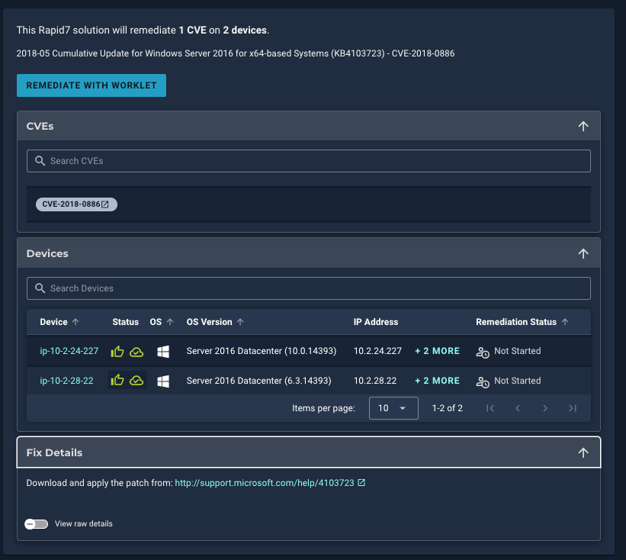Click the Devices section title
Image resolution: width=626 pixels, height=560 pixels.
point(47,253)
